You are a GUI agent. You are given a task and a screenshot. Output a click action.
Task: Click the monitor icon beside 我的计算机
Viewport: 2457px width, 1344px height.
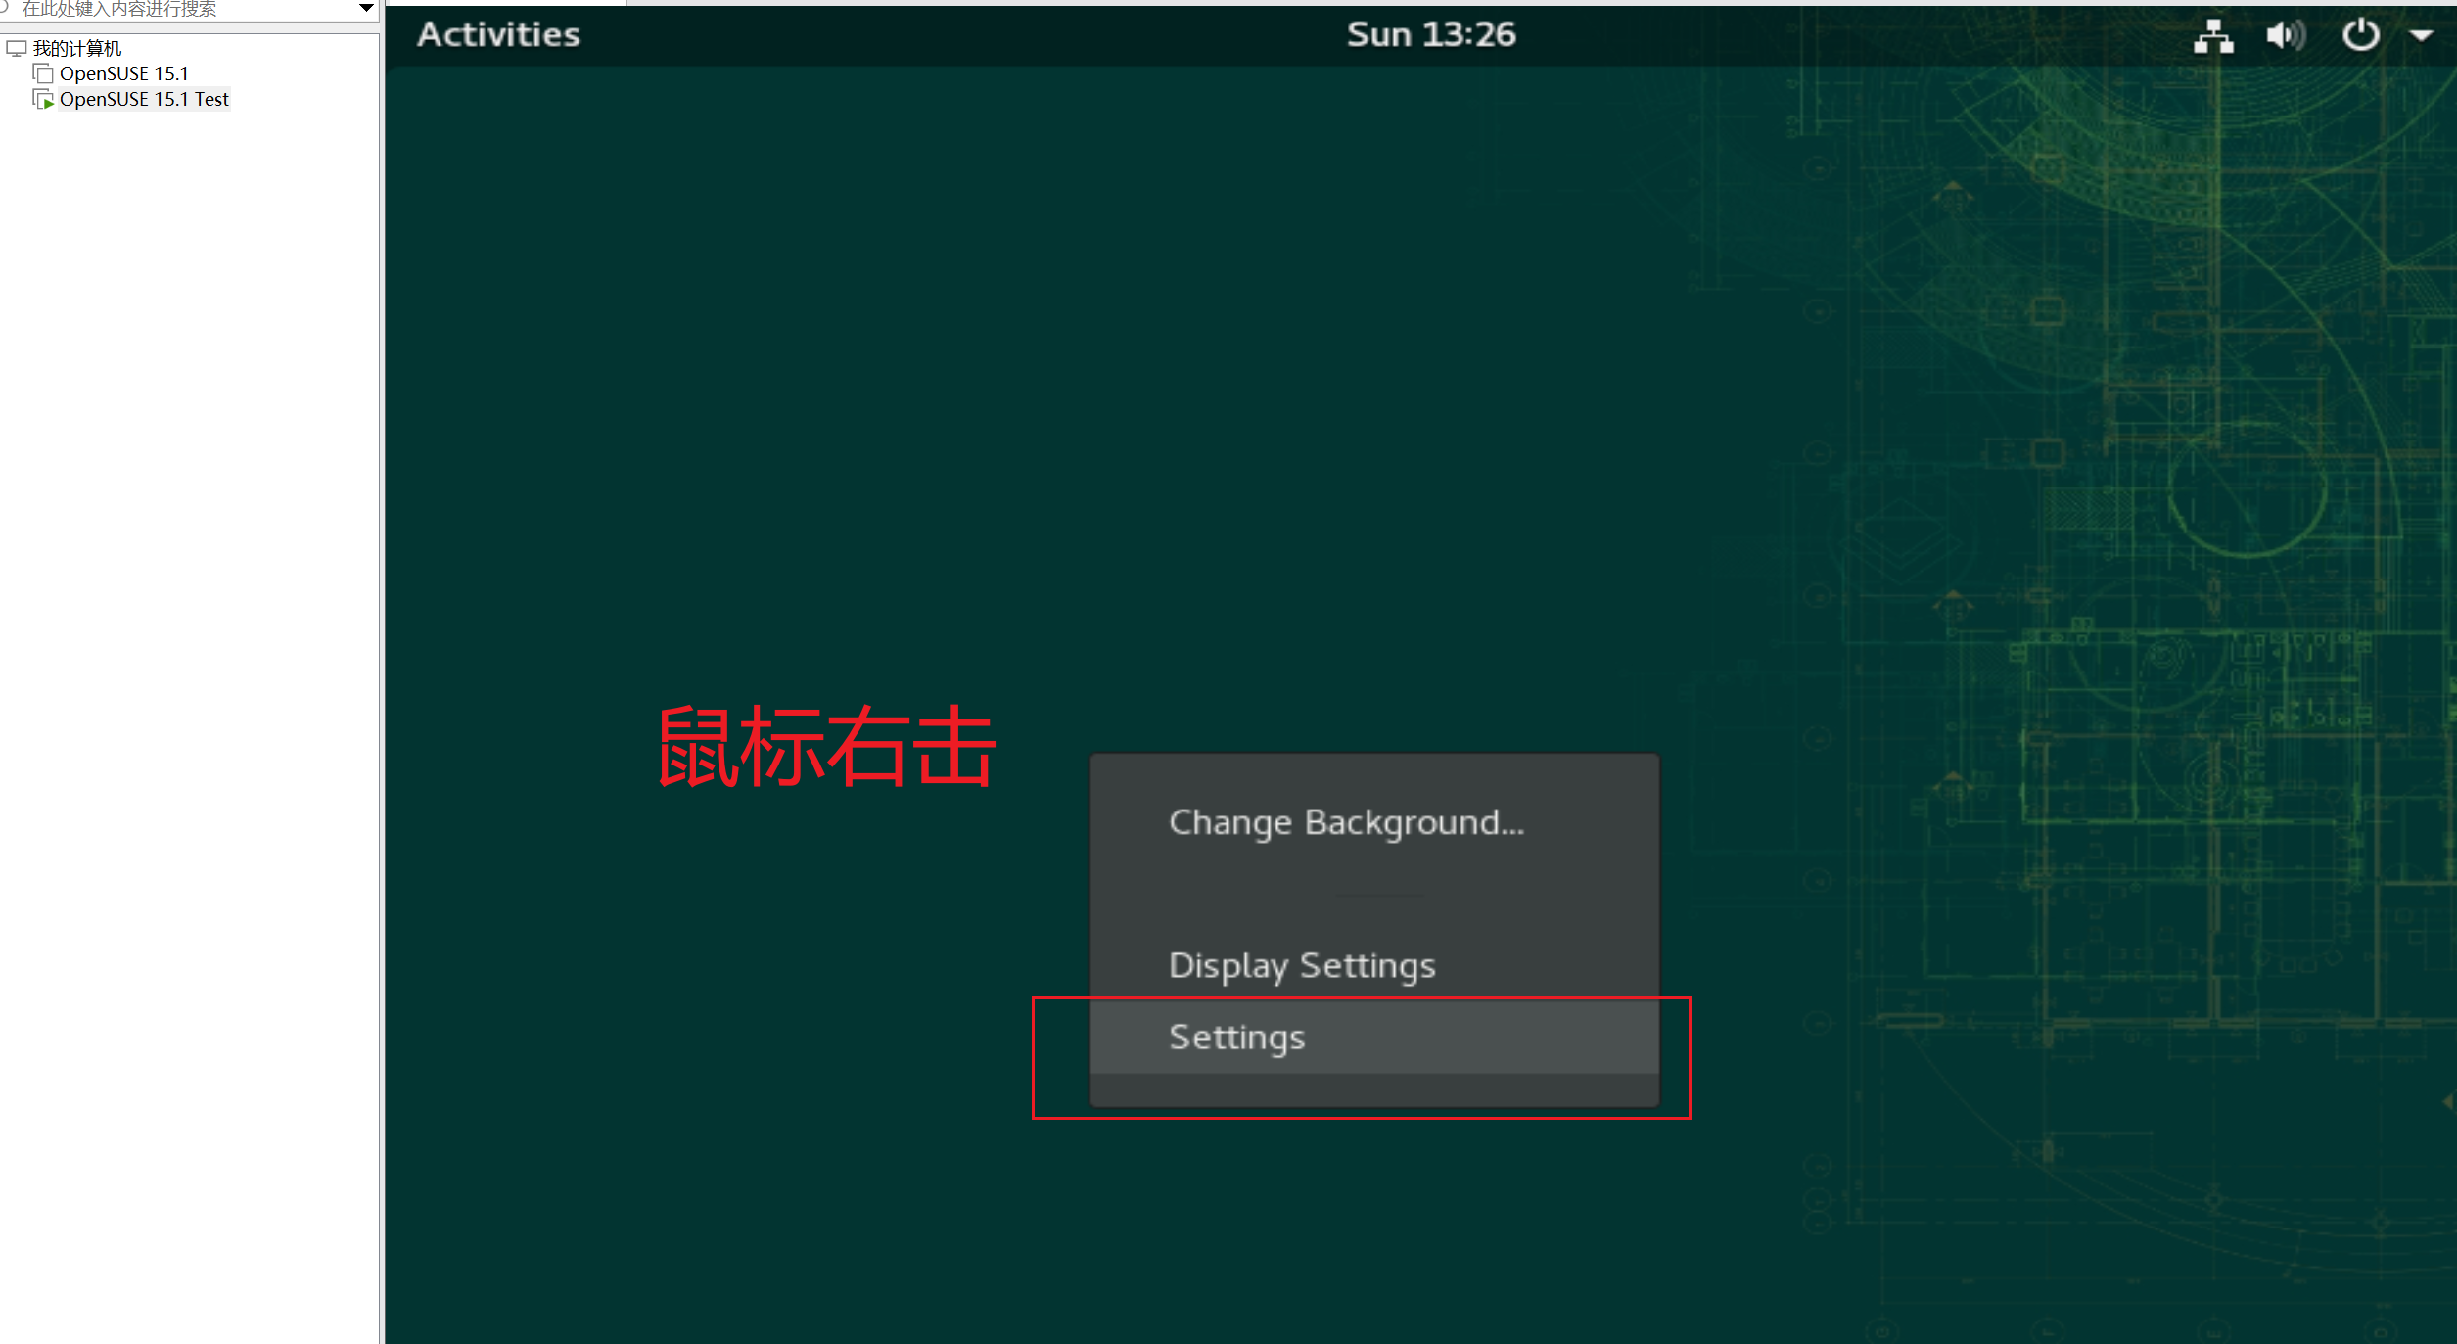17,48
